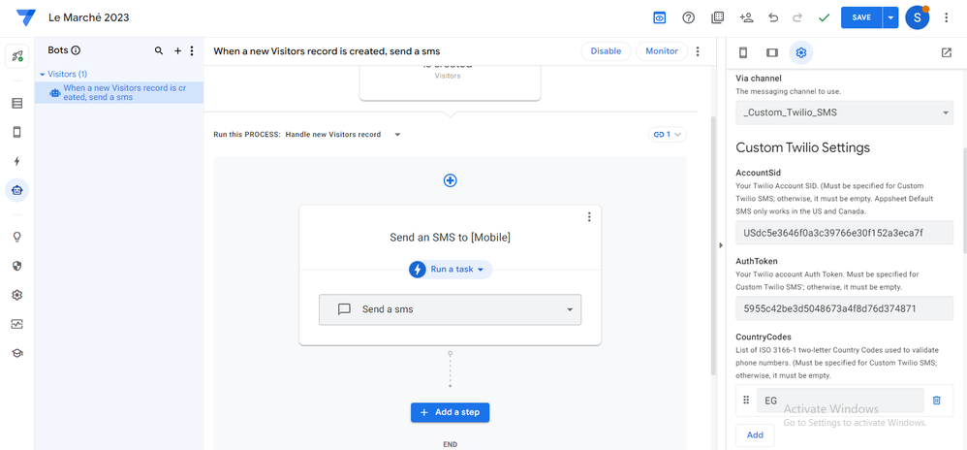Collapse the right settings panel arrow
This screenshot has height=450, width=967.
[721, 245]
